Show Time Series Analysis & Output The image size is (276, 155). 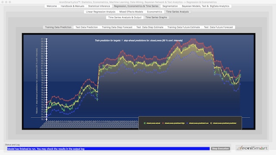pos(125,17)
